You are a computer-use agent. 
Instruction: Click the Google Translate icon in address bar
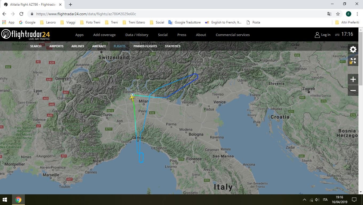click(329, 14)
